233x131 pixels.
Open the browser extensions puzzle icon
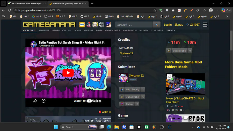point(198,10)
